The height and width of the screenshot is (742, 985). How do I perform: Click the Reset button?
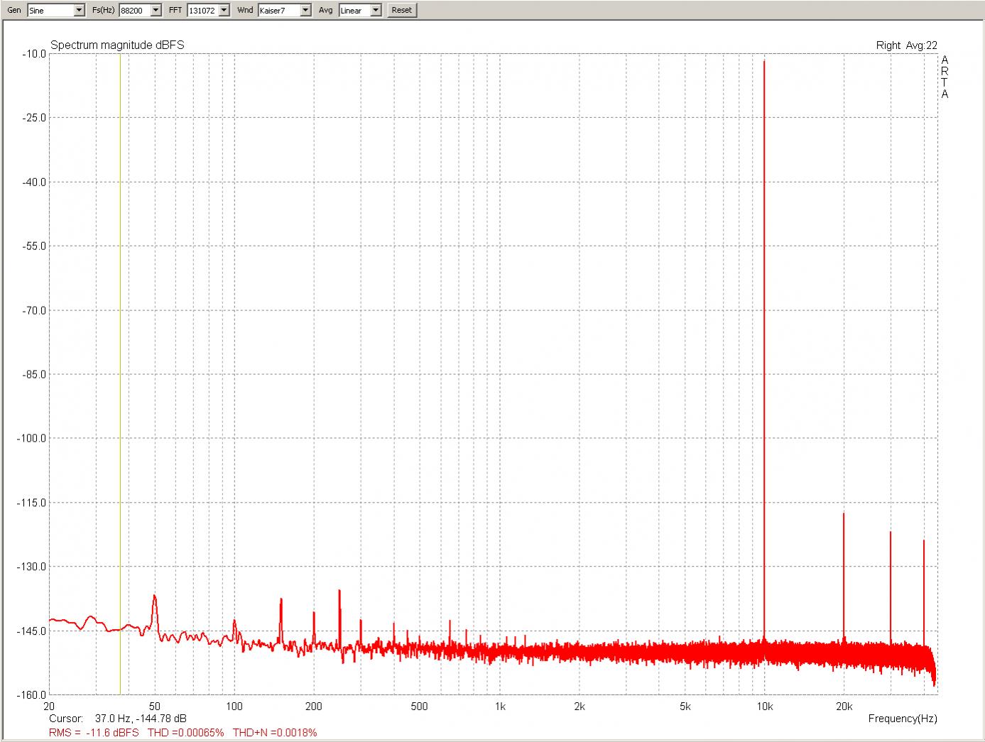pyautogui.click(x=401, y=10)
